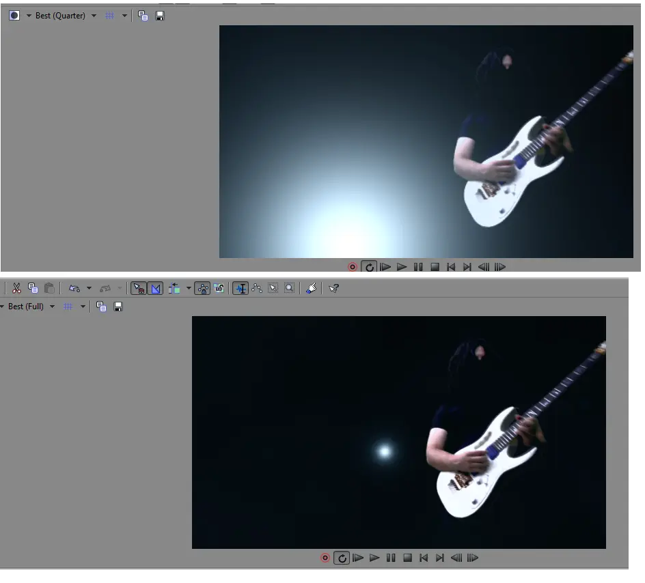Click Play From Start under bottom preview

tap(358, 558)
